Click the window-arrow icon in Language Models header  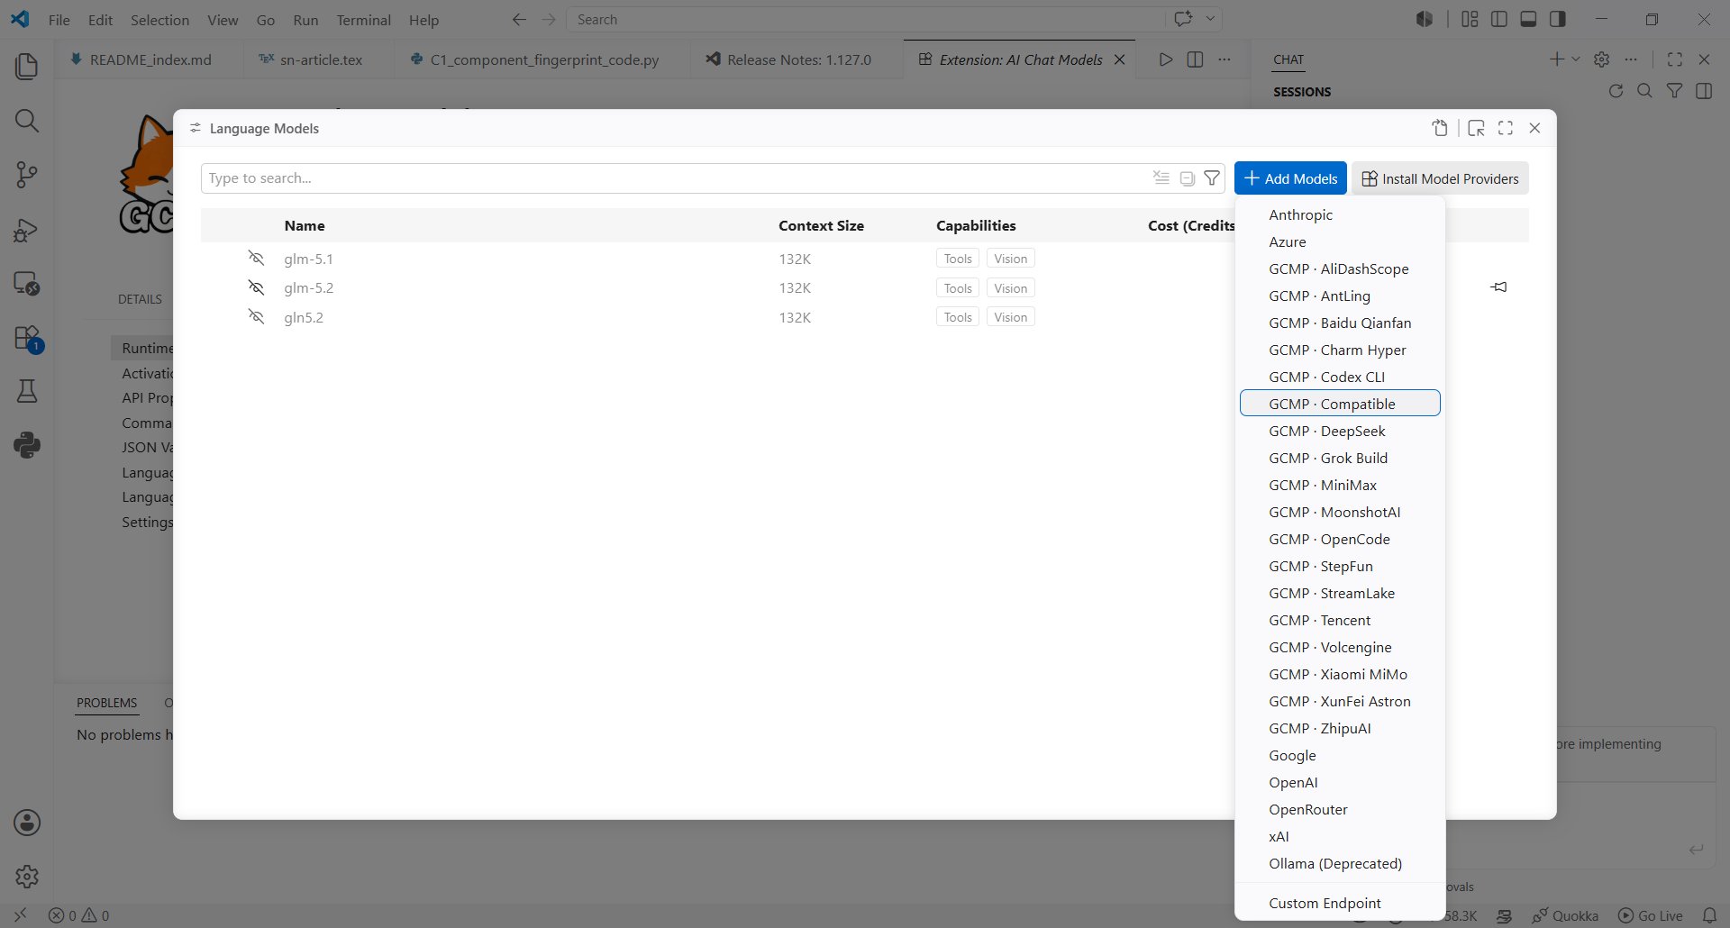[x=1476, y=128]
